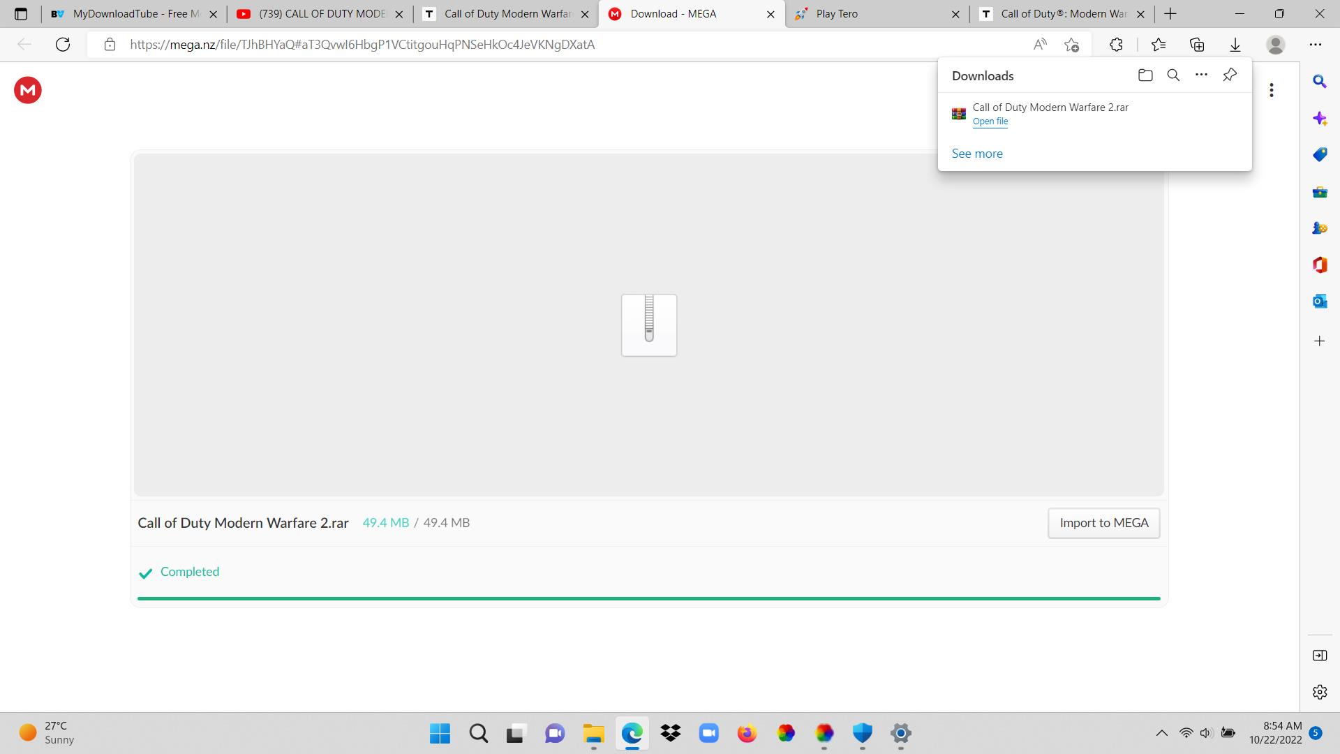Switch to the MyDownloadTube tab
Viewport: 1340px width, 754px height.
pos(133,14)
